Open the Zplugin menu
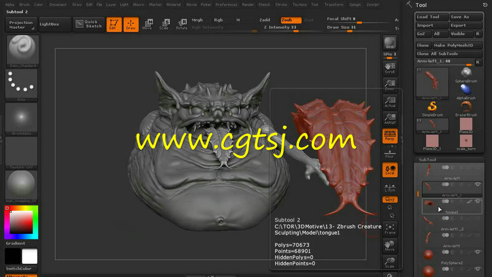492x277 pixels. (355, 5)
